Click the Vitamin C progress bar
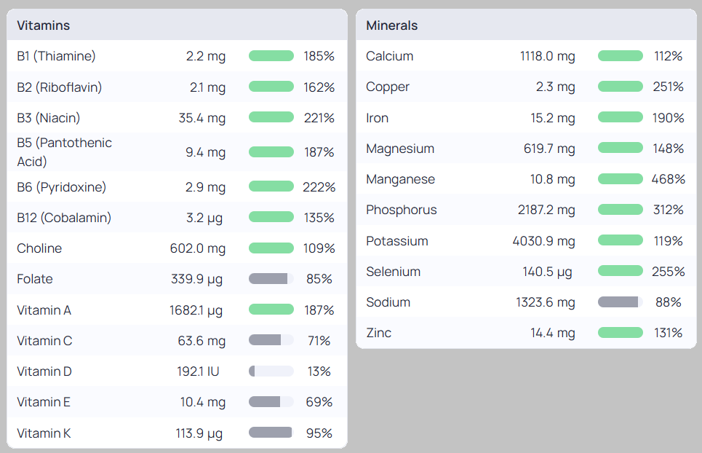The height and width of the screenshot is (453, 702). click(x=271, y=341)
